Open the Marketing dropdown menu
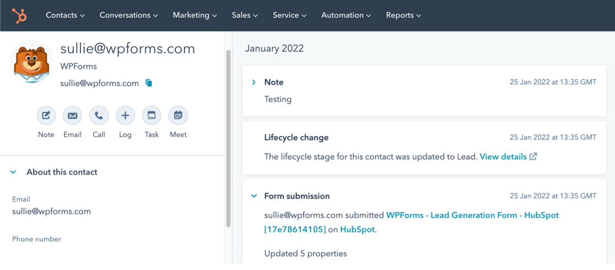Viewport: 615px width, 270px height. [x=195, y=15]
